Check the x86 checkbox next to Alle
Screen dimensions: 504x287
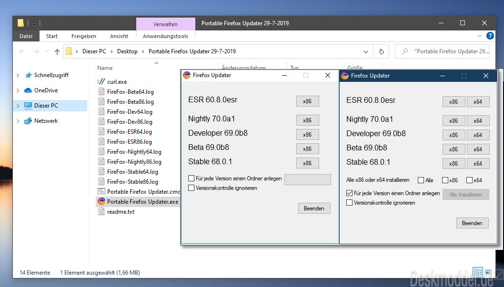click(445, 180)
